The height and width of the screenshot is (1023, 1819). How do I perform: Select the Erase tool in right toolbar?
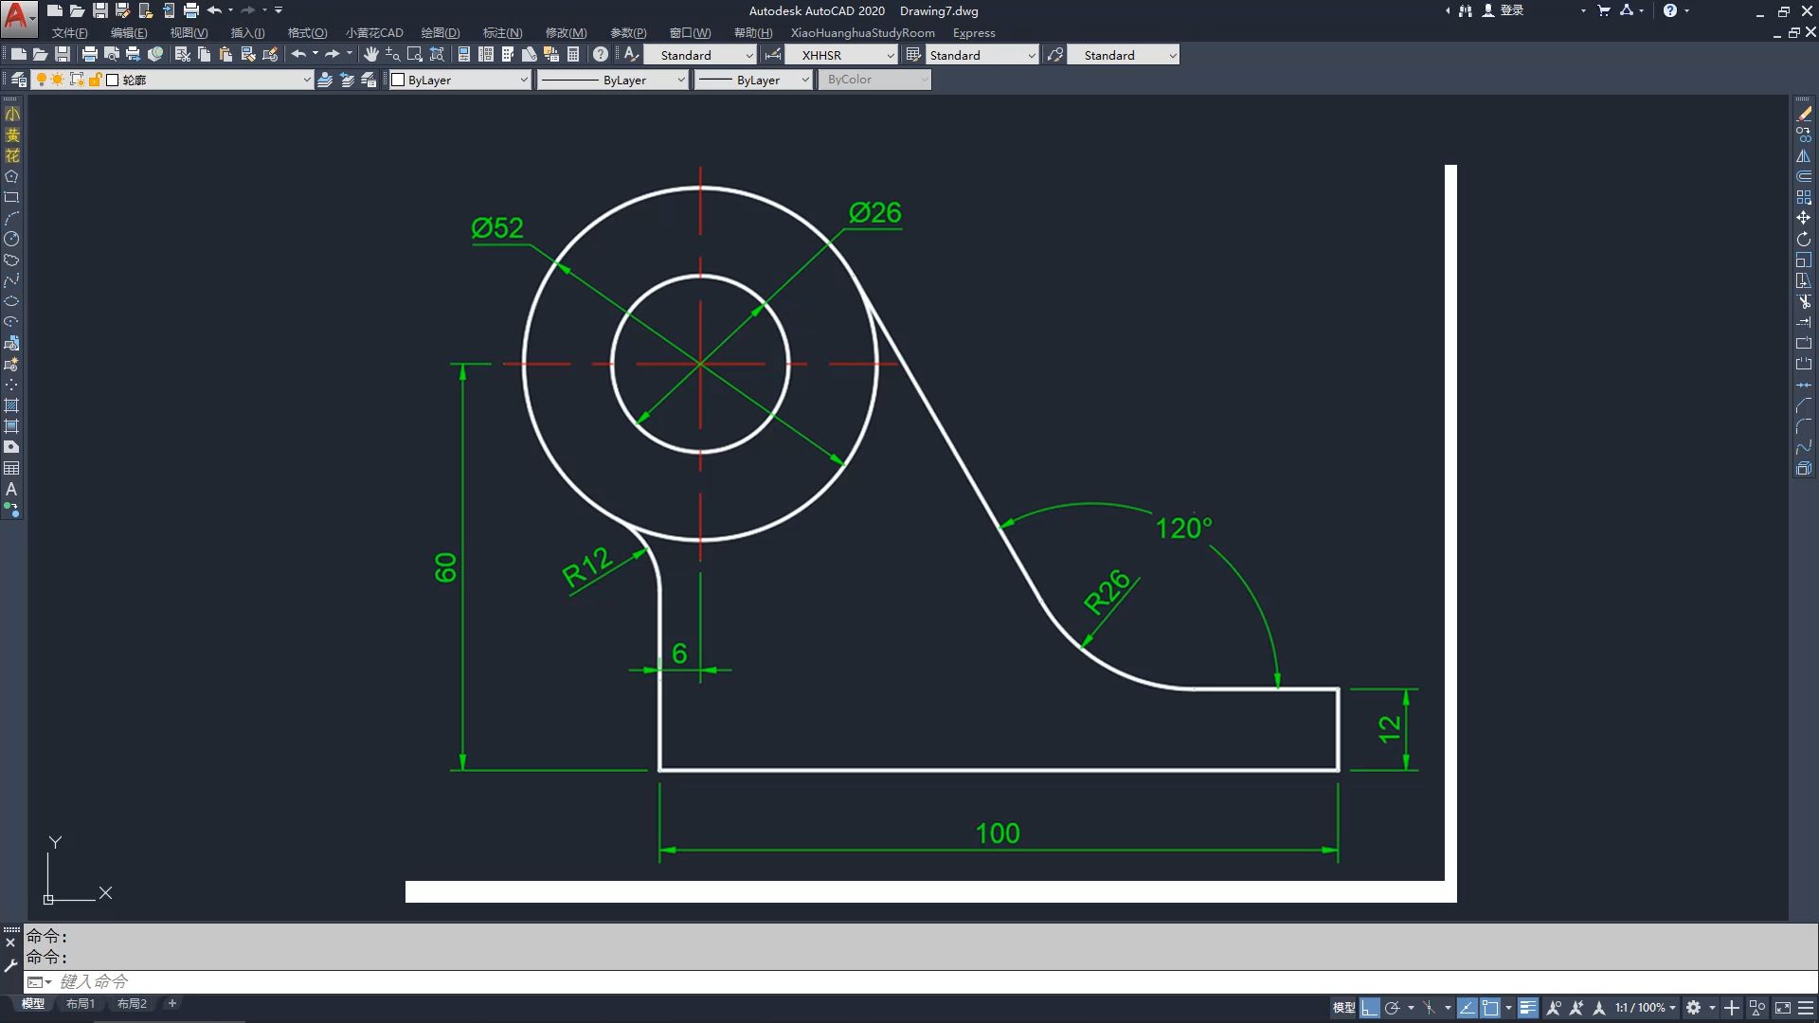[x=1804, y=114]
